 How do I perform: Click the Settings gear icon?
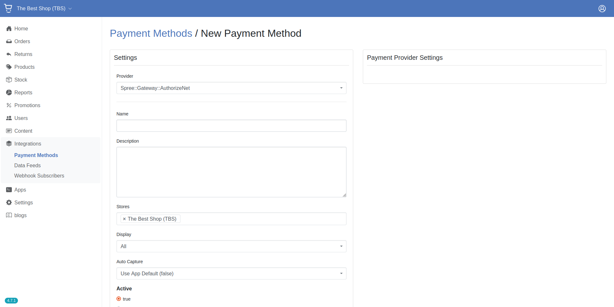(9, 203)
